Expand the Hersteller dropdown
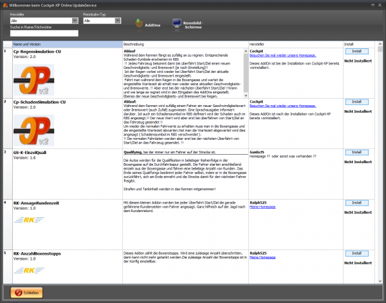 click(75, 21)
